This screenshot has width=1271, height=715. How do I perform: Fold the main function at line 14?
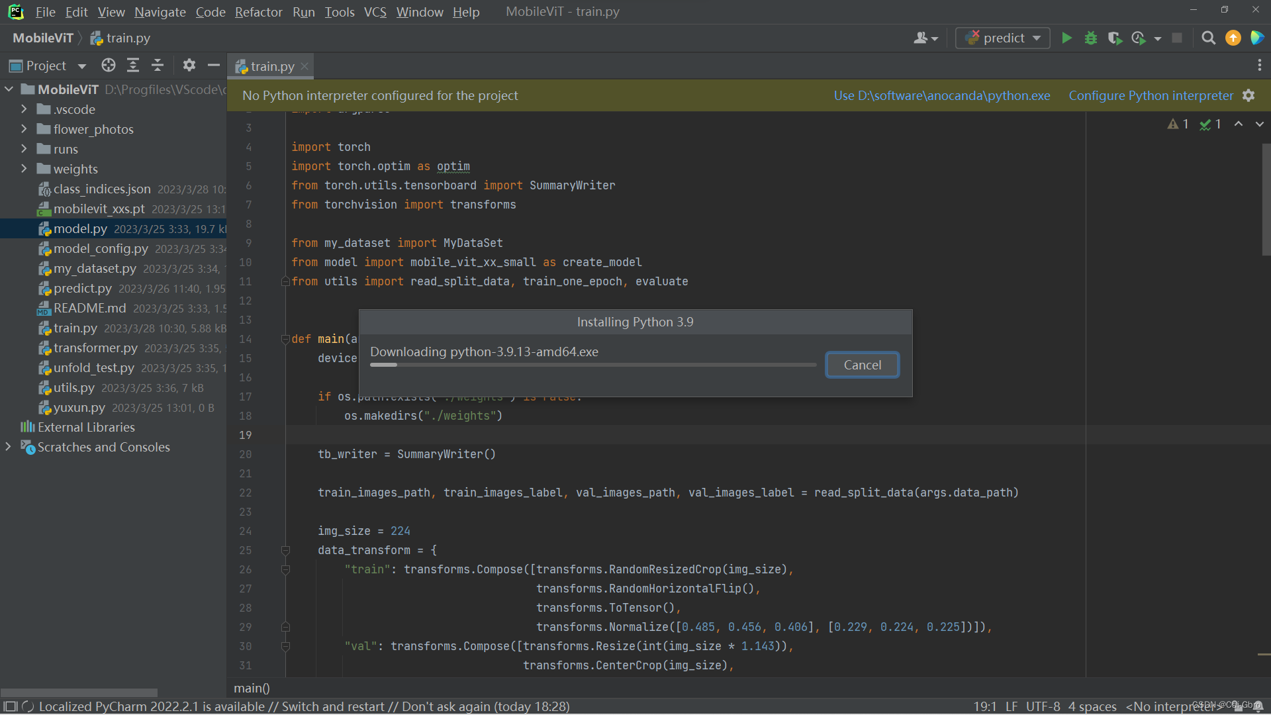coord(285,339)
